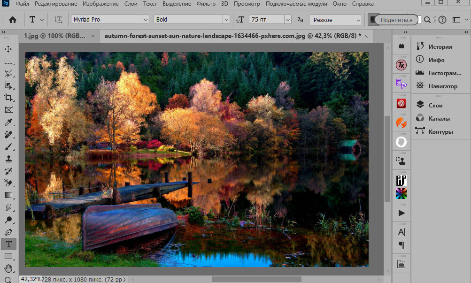Open the Редактирование menu
Image resolution: width=471 pixels, height=283 pixels.
pyautogui.click(x=56, y=4)
